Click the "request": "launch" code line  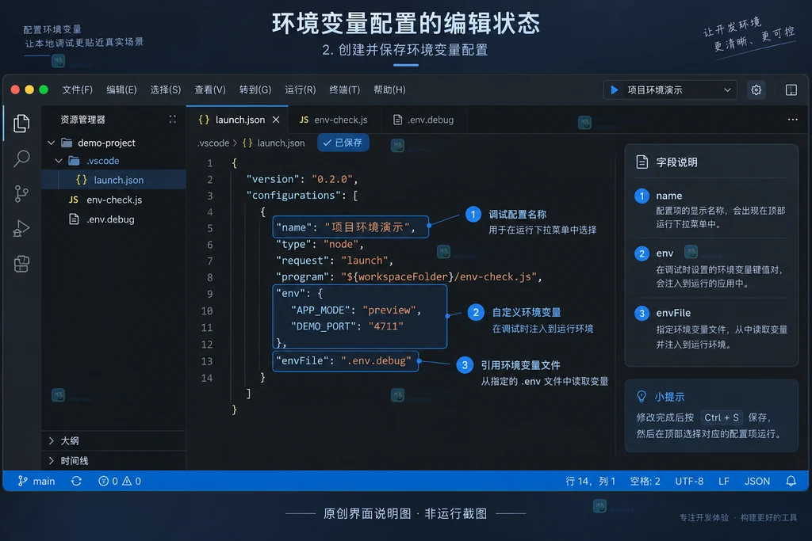tap(334, 261)
